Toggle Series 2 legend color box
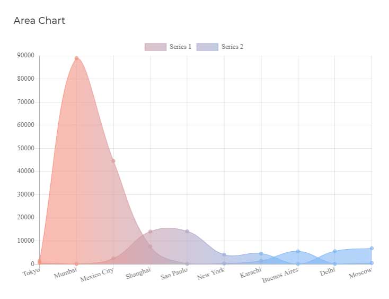The width and height of the screenshot is (389, 299). pyautogui.click(x=207, y=47)
